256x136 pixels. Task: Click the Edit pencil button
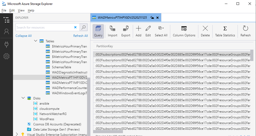(x=148, y=31)
